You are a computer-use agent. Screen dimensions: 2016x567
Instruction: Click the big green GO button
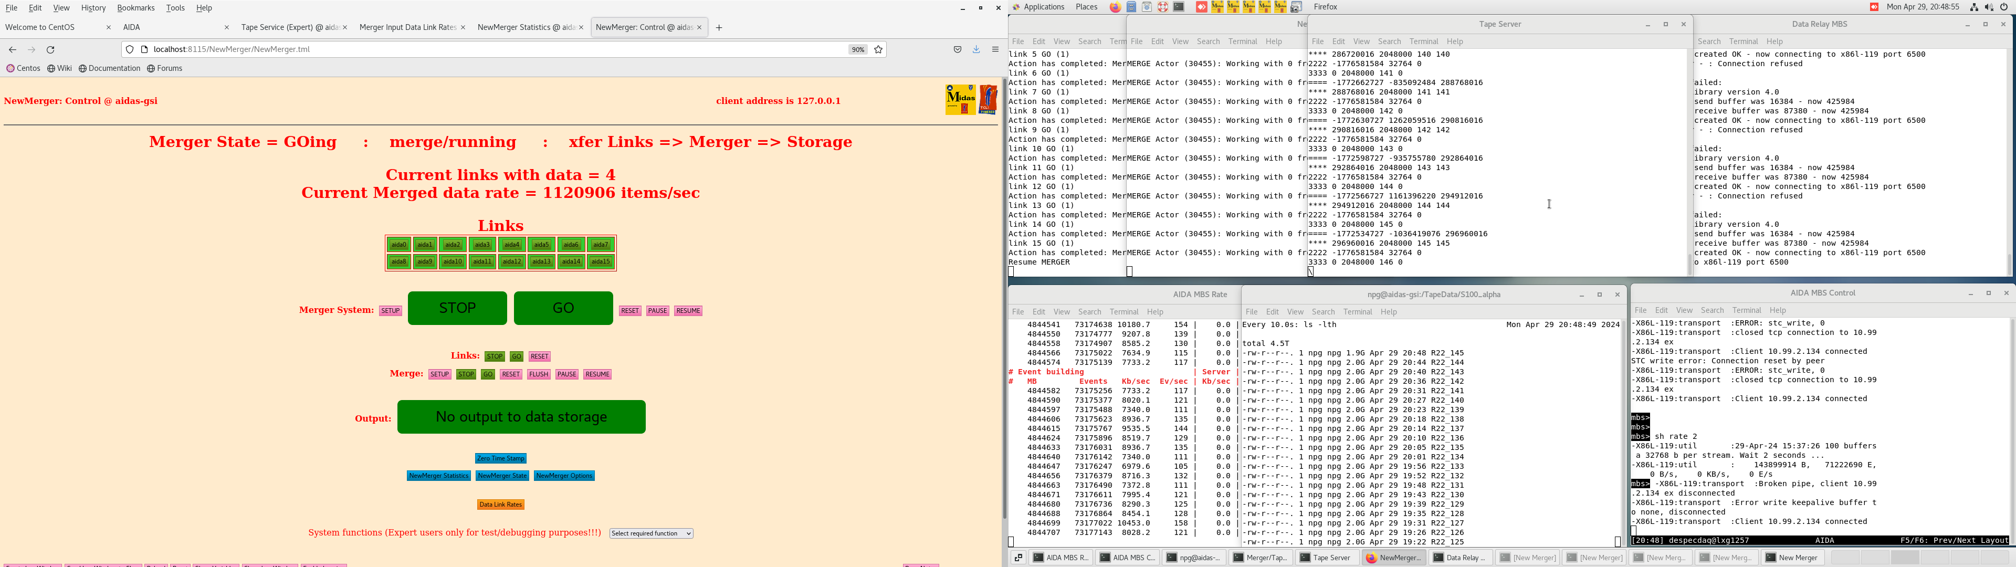563,308
